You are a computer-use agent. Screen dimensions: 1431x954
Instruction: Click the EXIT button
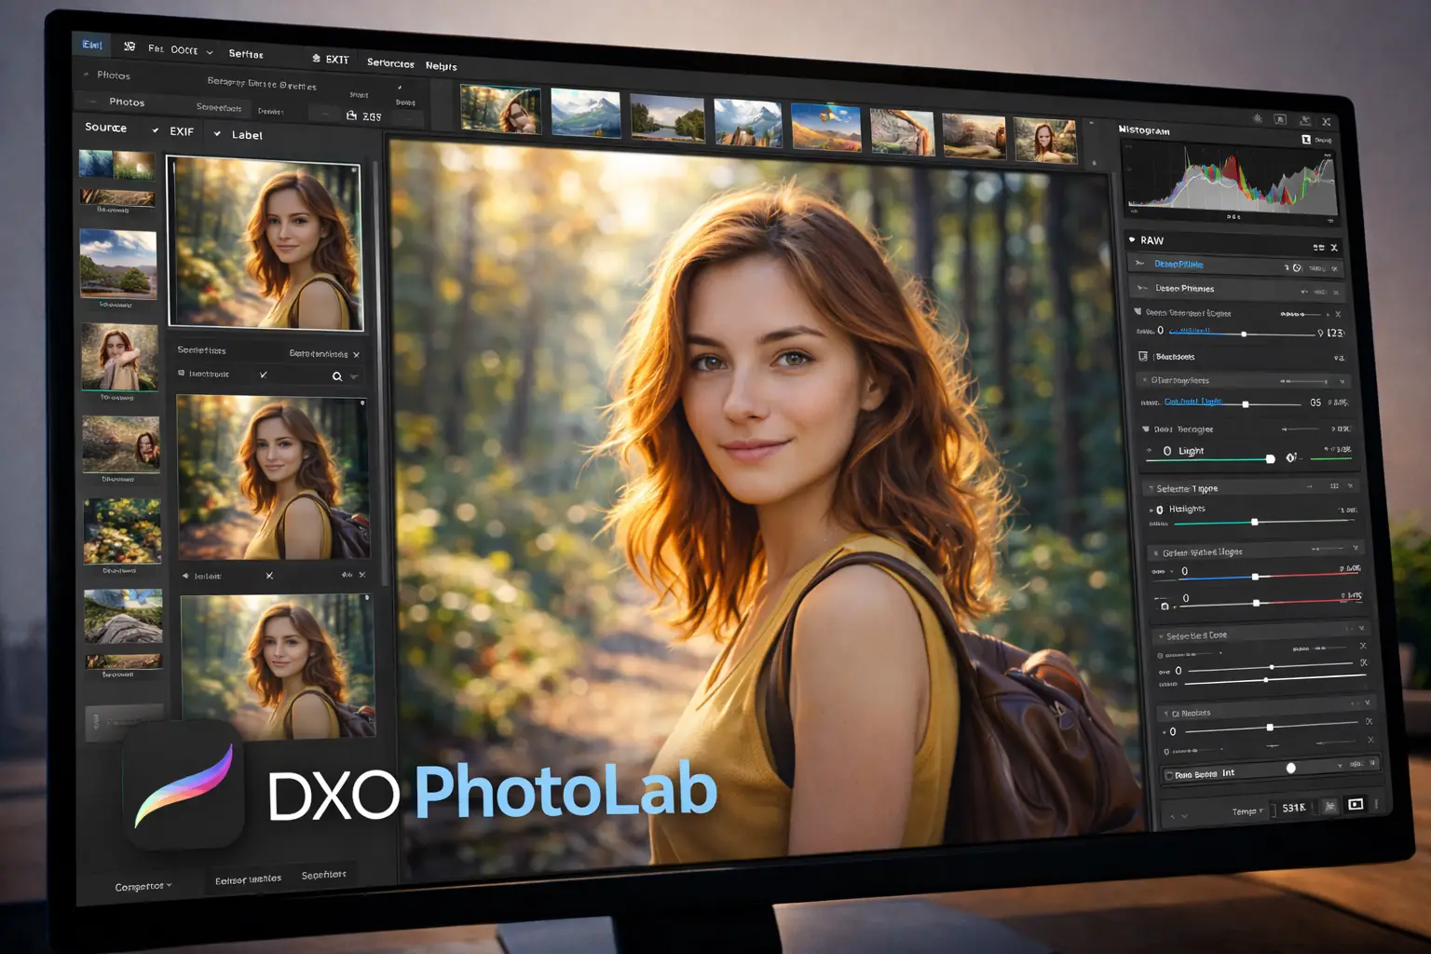[331, 59]
